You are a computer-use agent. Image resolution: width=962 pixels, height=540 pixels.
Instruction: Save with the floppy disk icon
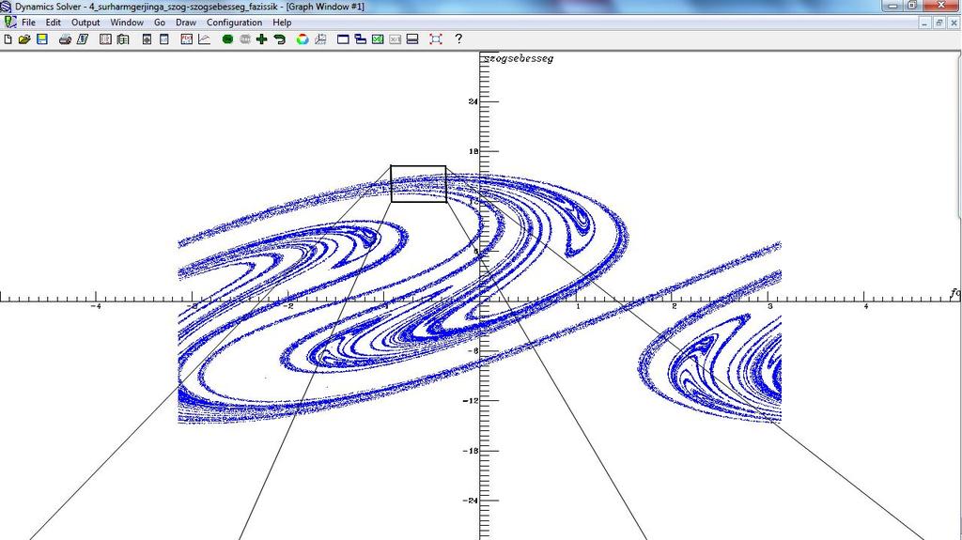point(41,39)
